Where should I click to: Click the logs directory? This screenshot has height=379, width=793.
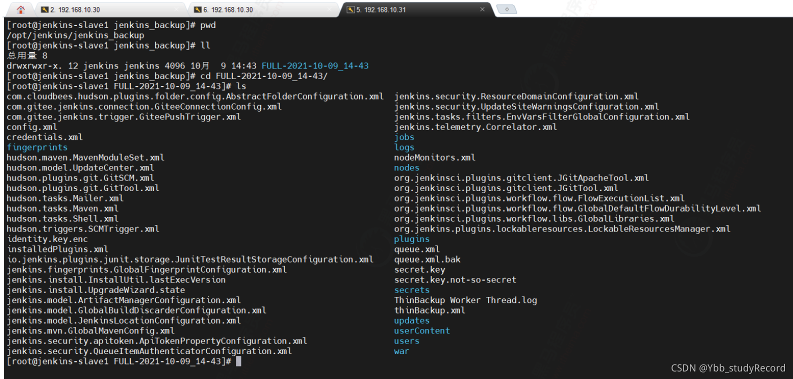(x=404, y=147)
